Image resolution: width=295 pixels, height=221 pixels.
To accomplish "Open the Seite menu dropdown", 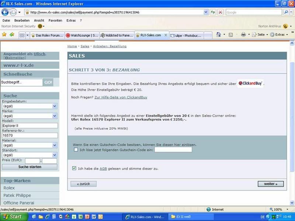I will coord(267,35).
